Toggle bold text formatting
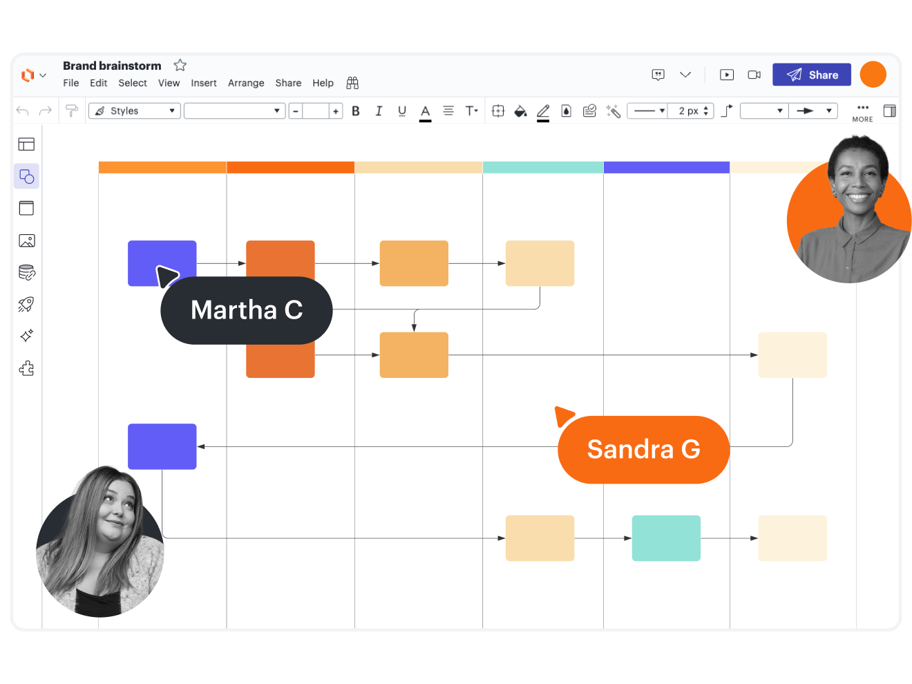 point(356,111)
